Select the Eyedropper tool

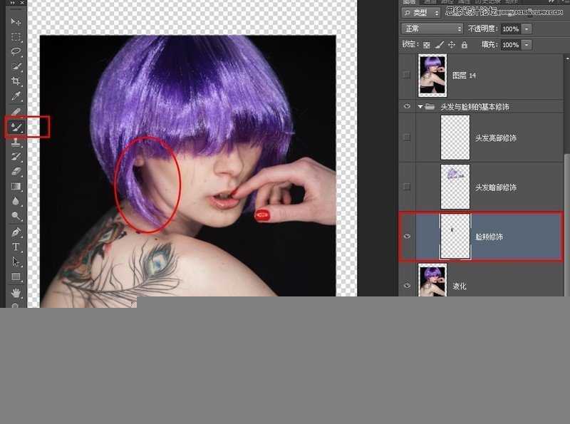[16, 95]
